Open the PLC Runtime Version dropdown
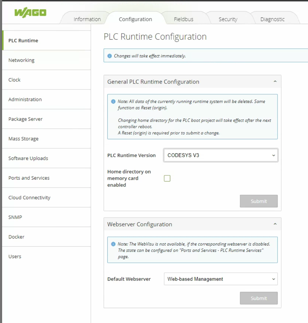This screenshot has width=308, height=323. click(221, 155)
